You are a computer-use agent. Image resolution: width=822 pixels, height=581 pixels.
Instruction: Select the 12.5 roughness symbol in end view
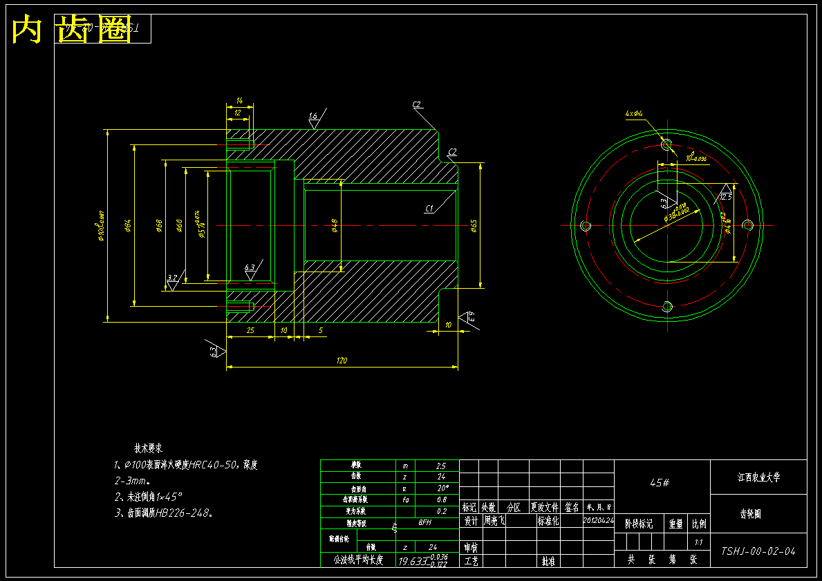coord(725,194)
